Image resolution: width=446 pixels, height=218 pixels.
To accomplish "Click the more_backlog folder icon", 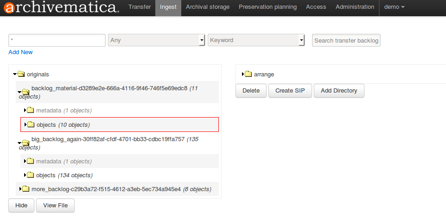I will tap(26, 189).
